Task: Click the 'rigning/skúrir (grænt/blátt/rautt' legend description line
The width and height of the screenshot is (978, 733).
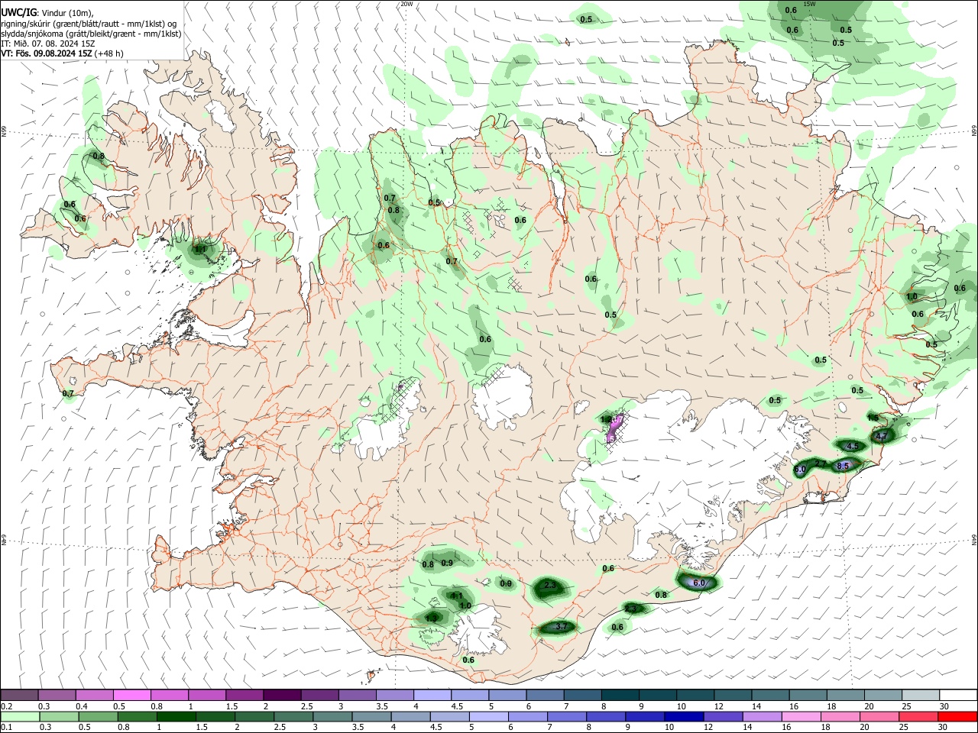Action: point(88,24)
